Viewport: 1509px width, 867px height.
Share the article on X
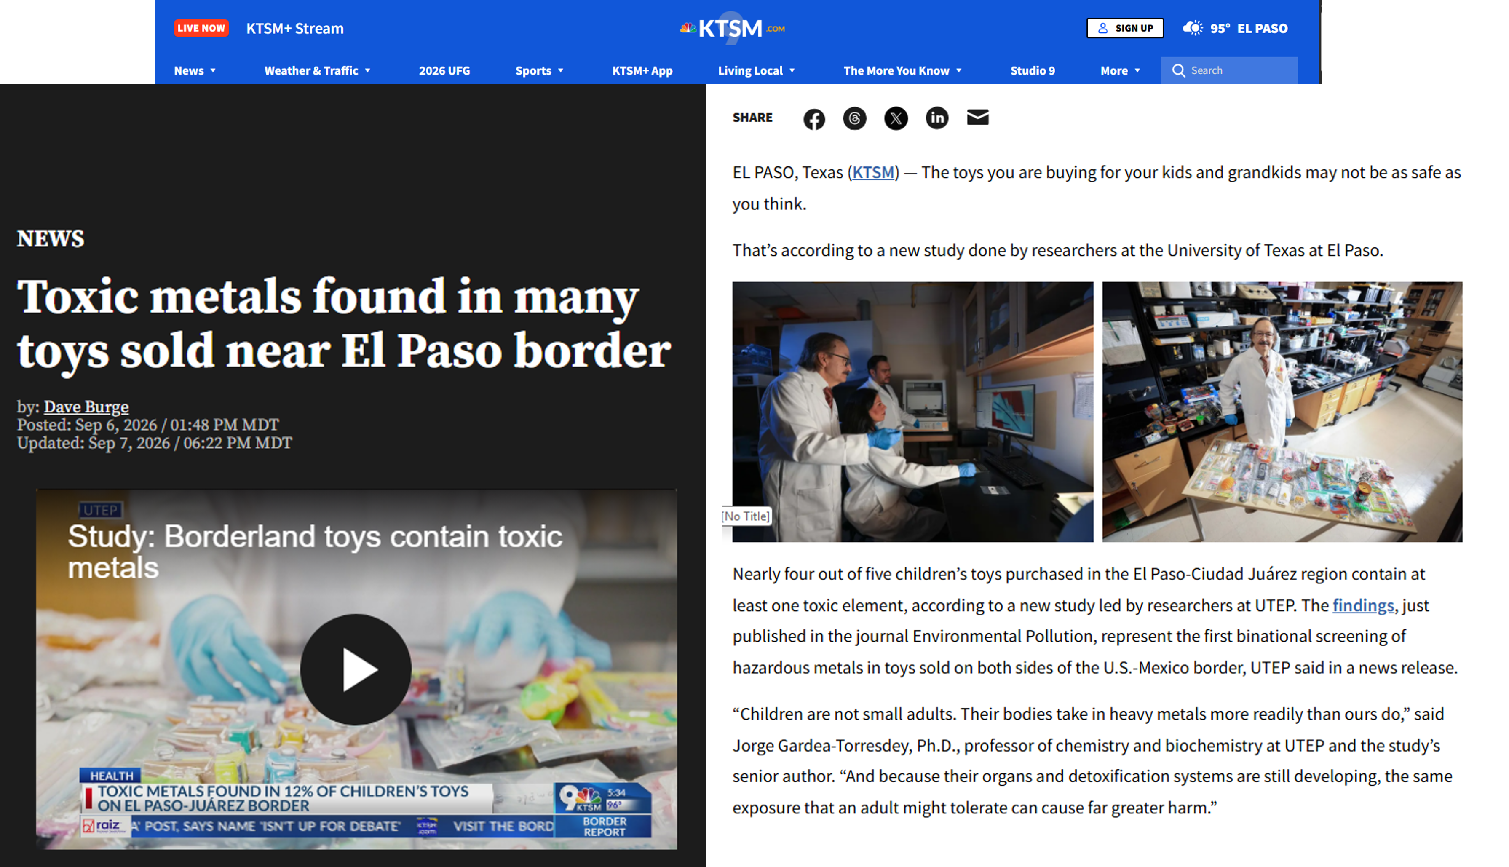[x=895, y=118]
